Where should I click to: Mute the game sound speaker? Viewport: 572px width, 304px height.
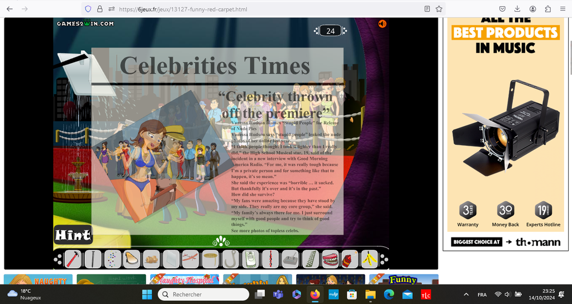[382, 24]
